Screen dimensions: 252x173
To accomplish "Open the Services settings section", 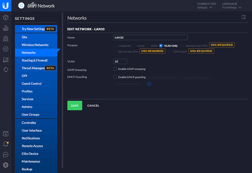I will point(36,99).
